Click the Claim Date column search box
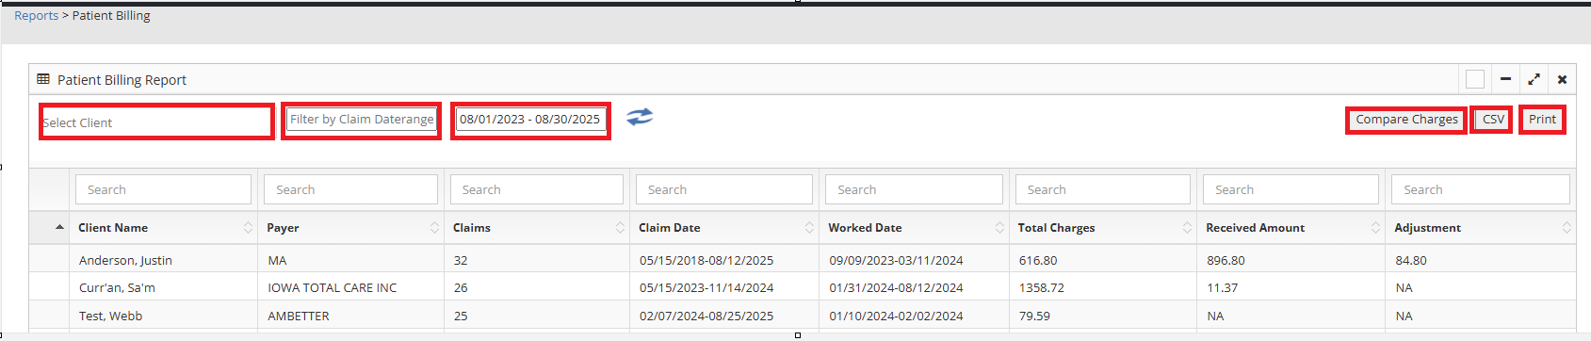Viewport: 1591px width, 341px height. [x=724, y=189]
